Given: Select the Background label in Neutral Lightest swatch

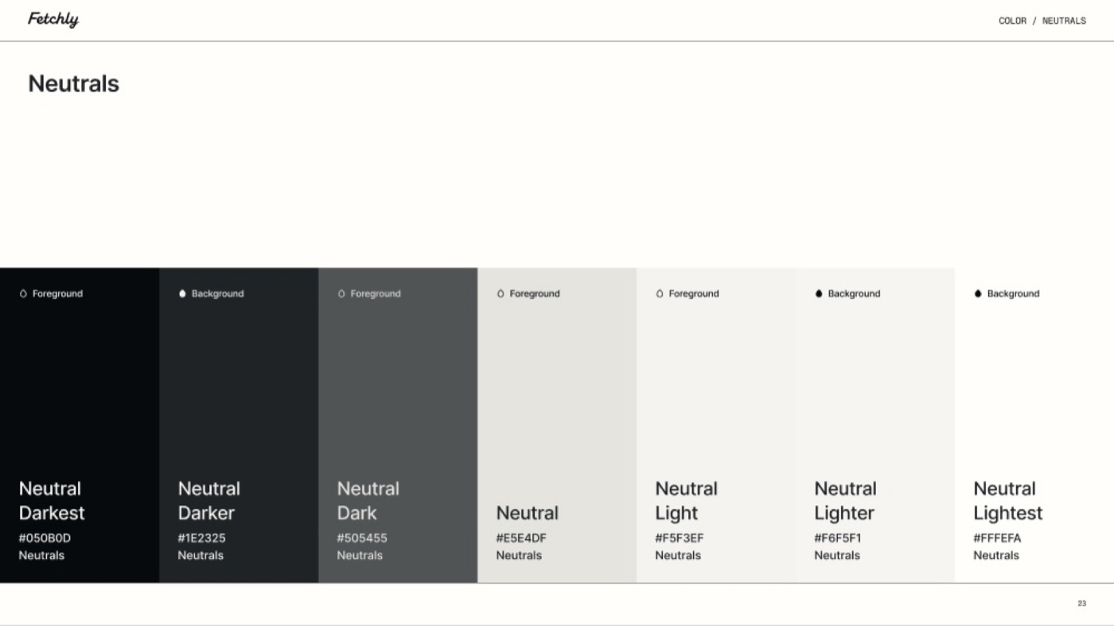Looking at the screenshot, I should (1013, 294).
